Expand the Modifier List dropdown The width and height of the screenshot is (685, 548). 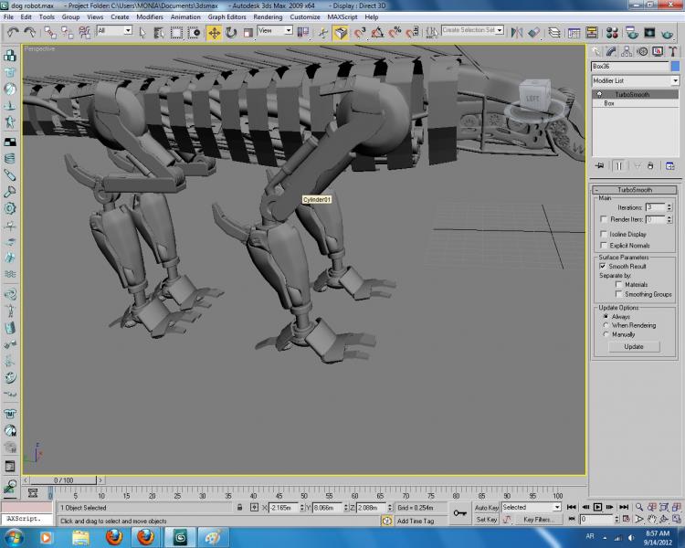tap(675, 81)
